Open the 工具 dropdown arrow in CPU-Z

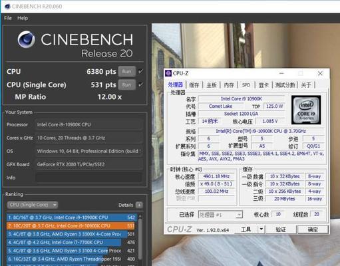pyautogui.click(x=261, y=229)
